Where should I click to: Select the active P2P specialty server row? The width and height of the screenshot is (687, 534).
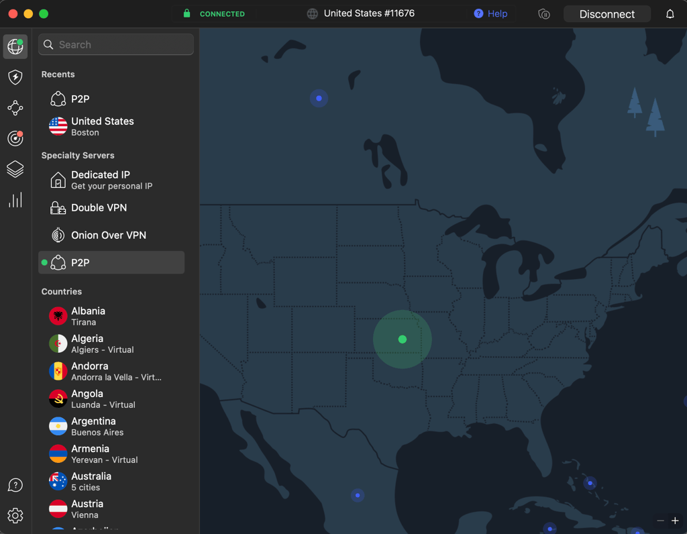tap(111, 262)
